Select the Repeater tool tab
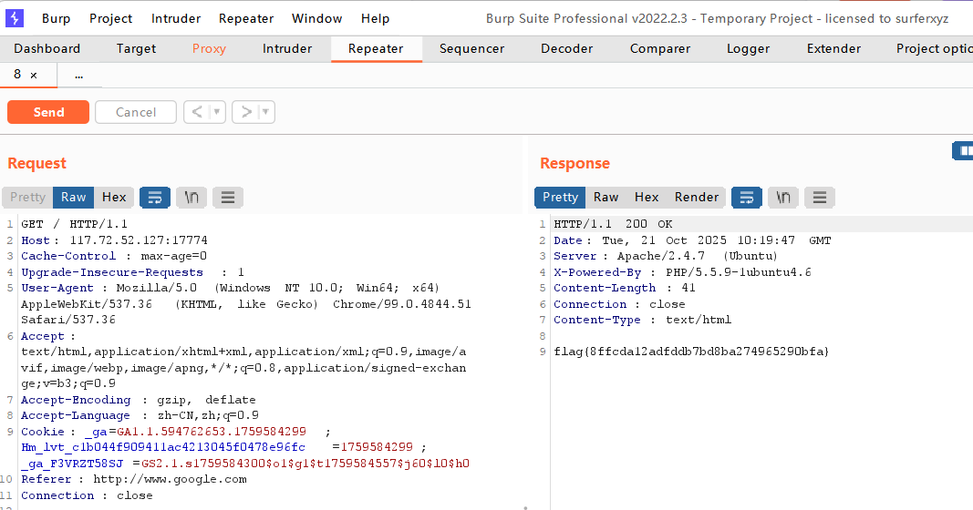Screen dimensions: 973x510 376,48
